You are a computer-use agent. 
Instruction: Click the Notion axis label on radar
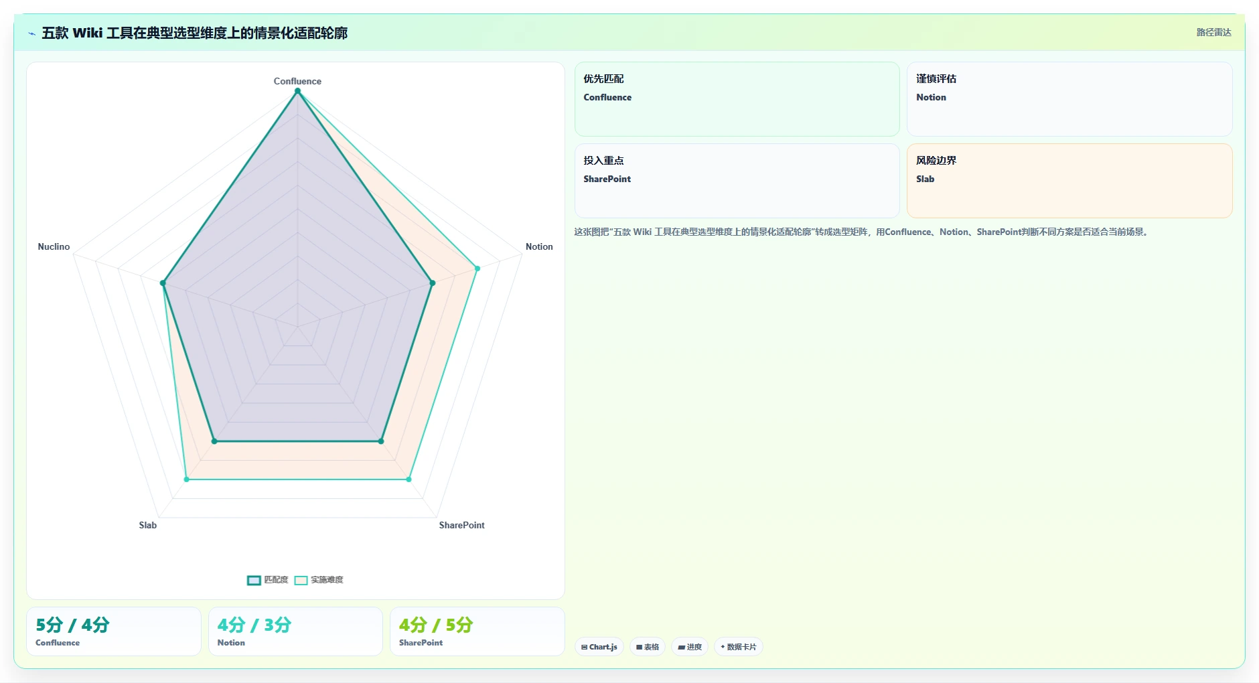(x=539, y=246)
